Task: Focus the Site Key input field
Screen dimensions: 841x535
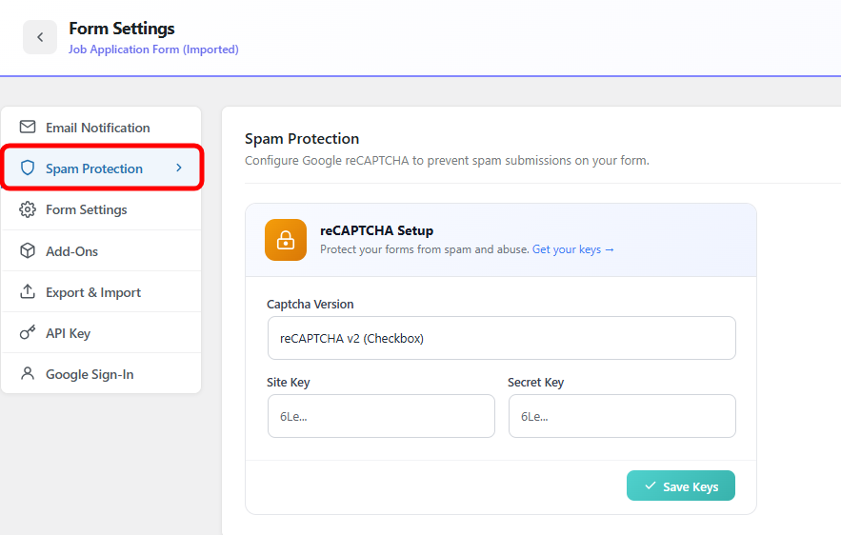Action: coord(381,416)
